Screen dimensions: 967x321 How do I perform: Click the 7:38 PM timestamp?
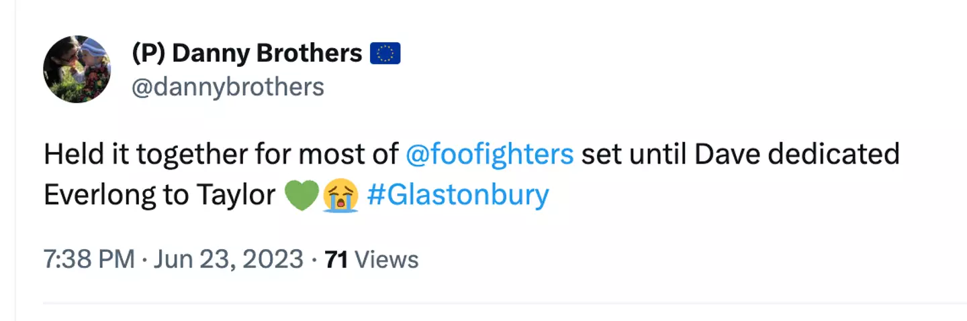(x=89, y=259)
